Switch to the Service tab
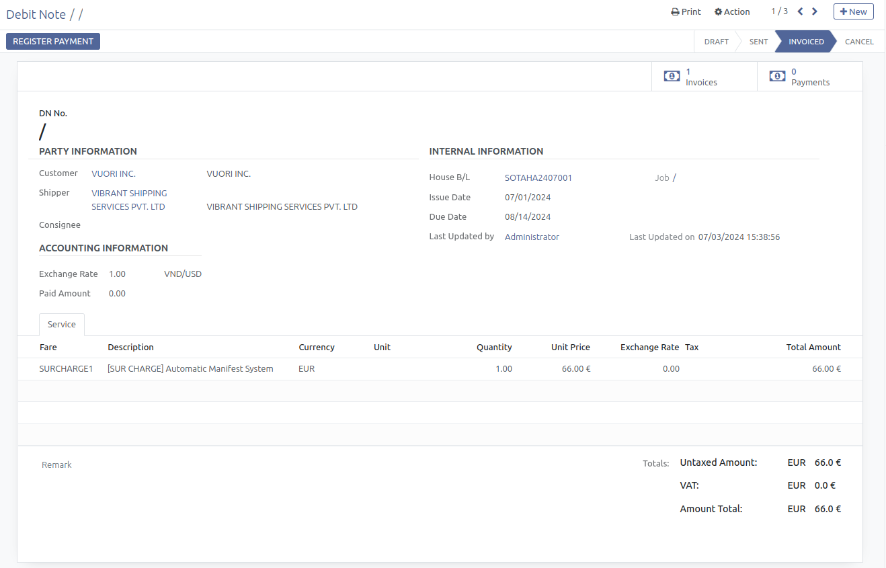The width and height of the screenshot is (886, 568). click(x=62, y=325)
